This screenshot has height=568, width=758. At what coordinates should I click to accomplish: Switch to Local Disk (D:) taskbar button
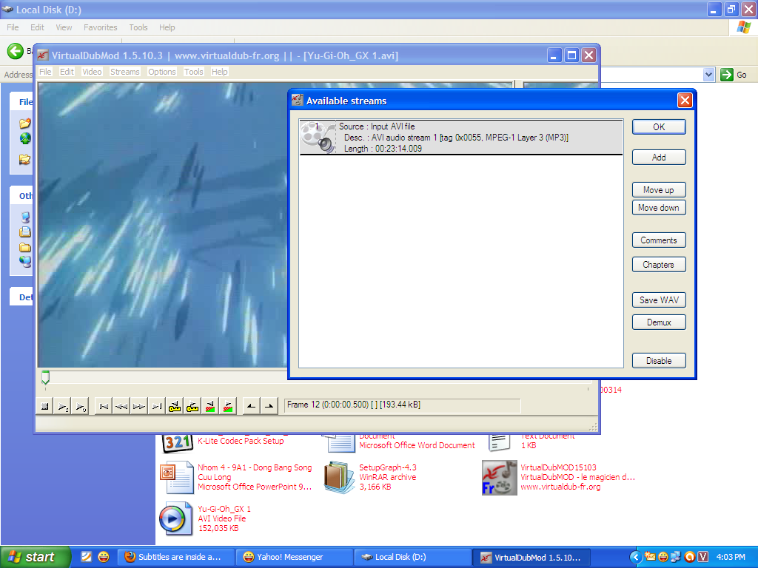tap(412, 557)
